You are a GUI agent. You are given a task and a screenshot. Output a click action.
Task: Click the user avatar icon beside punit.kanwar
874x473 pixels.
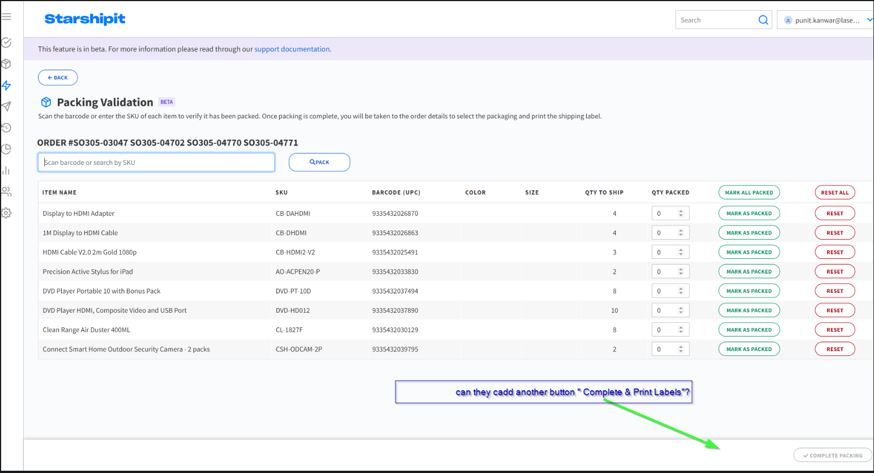pyautogui.click(x=788, y=20)
